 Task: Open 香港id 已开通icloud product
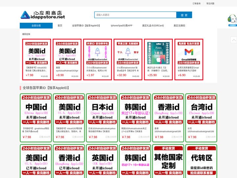(69, 161)
